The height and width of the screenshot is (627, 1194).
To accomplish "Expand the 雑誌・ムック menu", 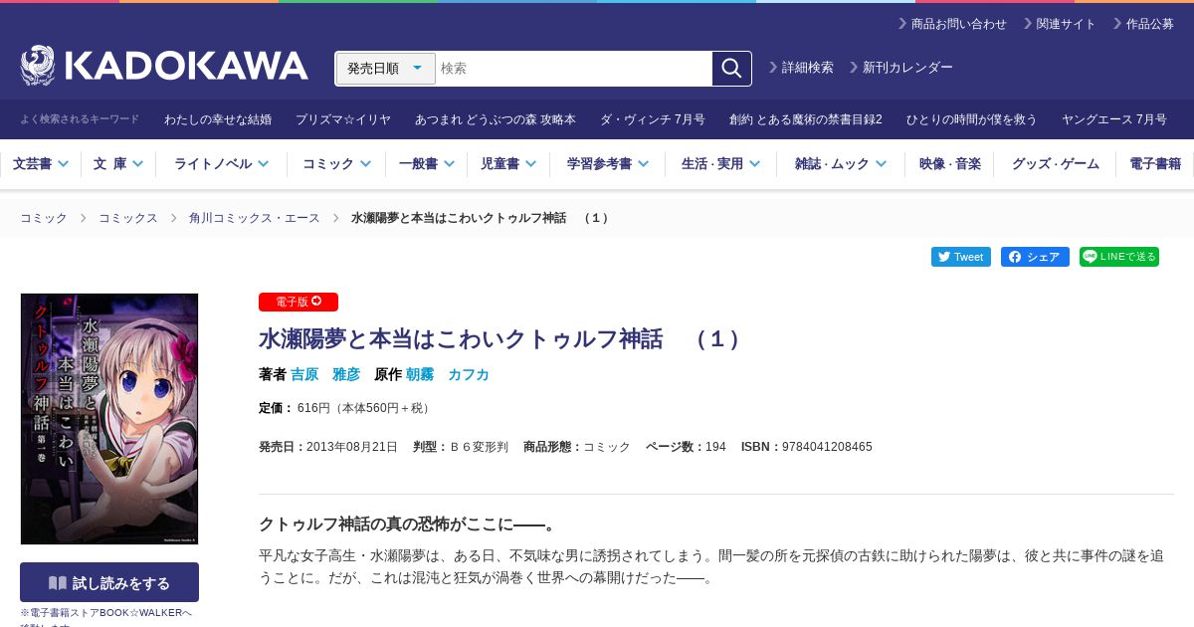I will coord(841,164).
